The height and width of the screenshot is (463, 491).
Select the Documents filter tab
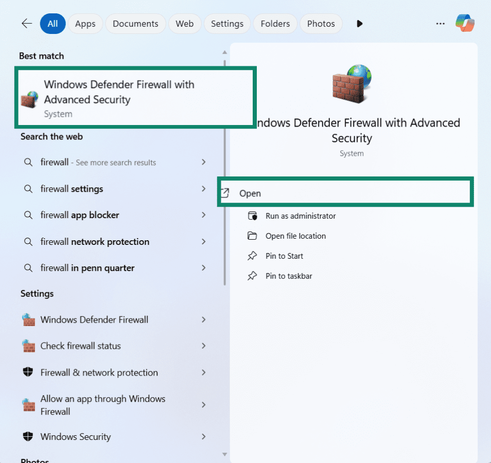point(135,24)
